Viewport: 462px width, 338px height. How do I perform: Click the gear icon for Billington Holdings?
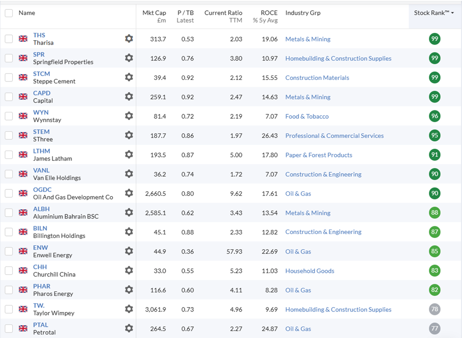coord(129,232)
